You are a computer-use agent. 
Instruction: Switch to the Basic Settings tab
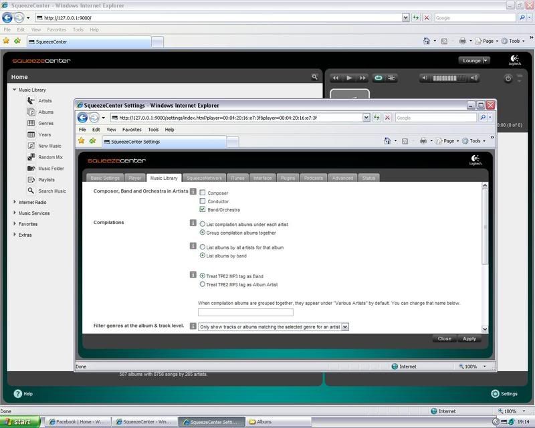(105, 178)
